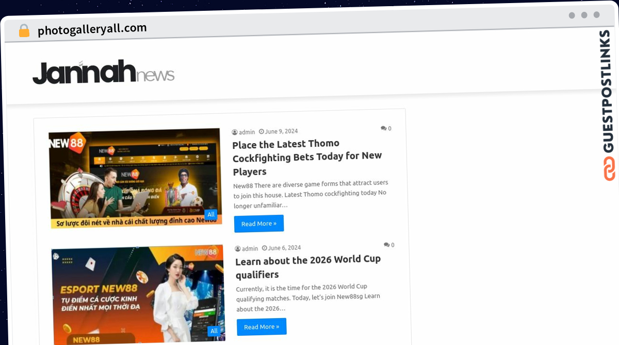Open the Thomo Cockfighting Bets article title
This screenshot has height=345, width=619.
coord(307,157)
